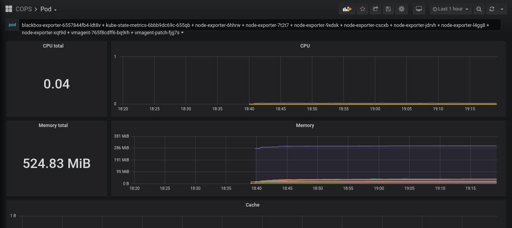Cycle view mode with monitor icon
This screenshot has width=512, height=228.
click(419, 9)
